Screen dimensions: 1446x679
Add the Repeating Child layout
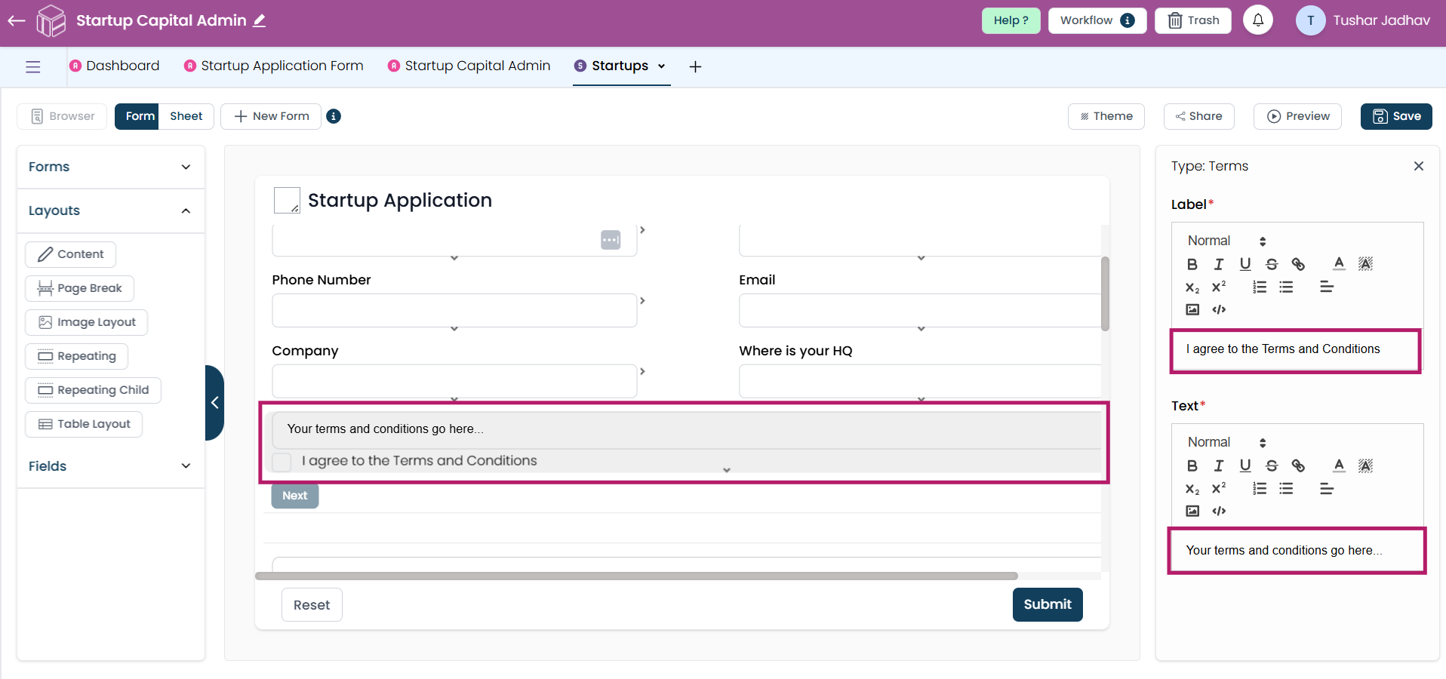[x=94, y=390]
